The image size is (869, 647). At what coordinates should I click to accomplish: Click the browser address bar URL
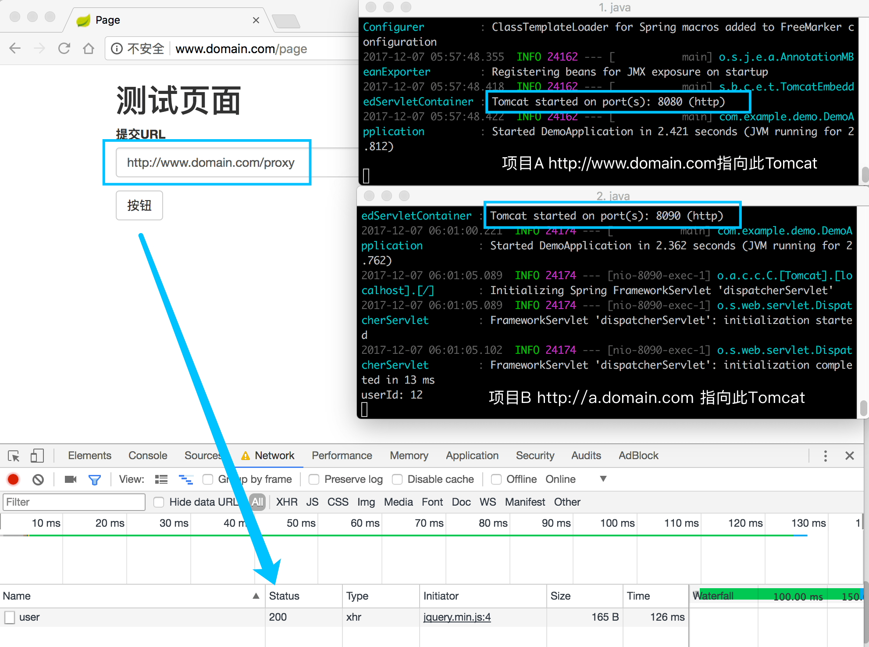241,49
